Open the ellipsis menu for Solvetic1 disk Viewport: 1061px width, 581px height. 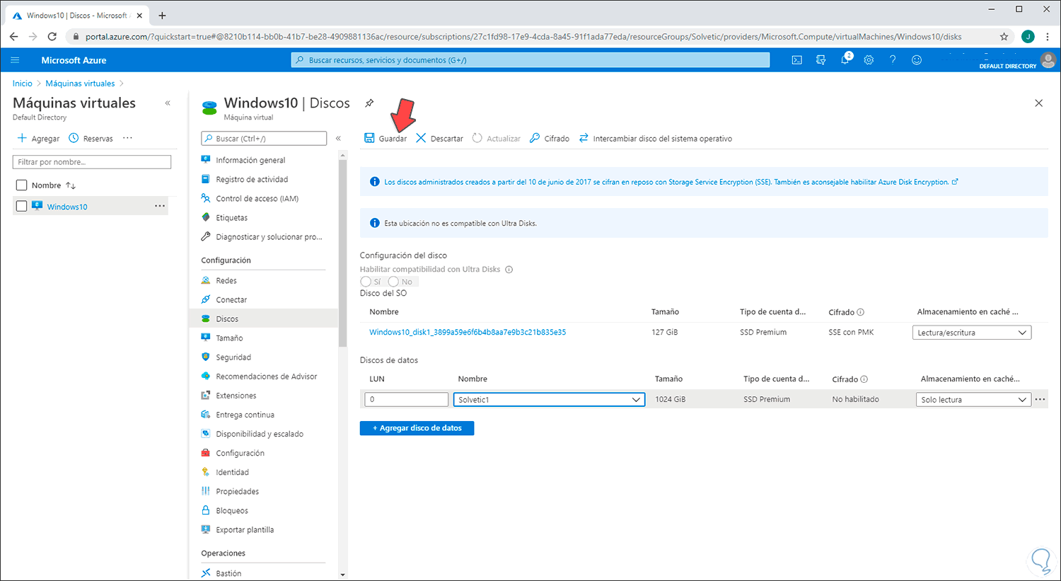[x=1040, y=400]
